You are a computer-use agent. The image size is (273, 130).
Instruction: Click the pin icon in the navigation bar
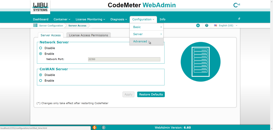tap(239, 19)
